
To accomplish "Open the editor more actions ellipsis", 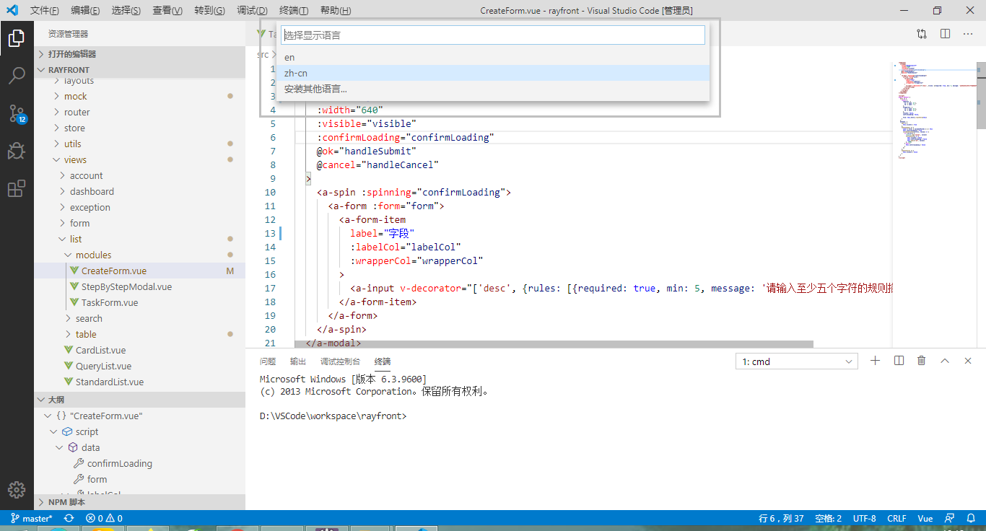I will tap(968, 34).
